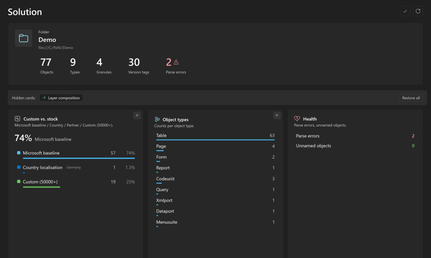Close the Object types card
The height and width of the screenshot is (258, 431).
click(x=277, y=115)
